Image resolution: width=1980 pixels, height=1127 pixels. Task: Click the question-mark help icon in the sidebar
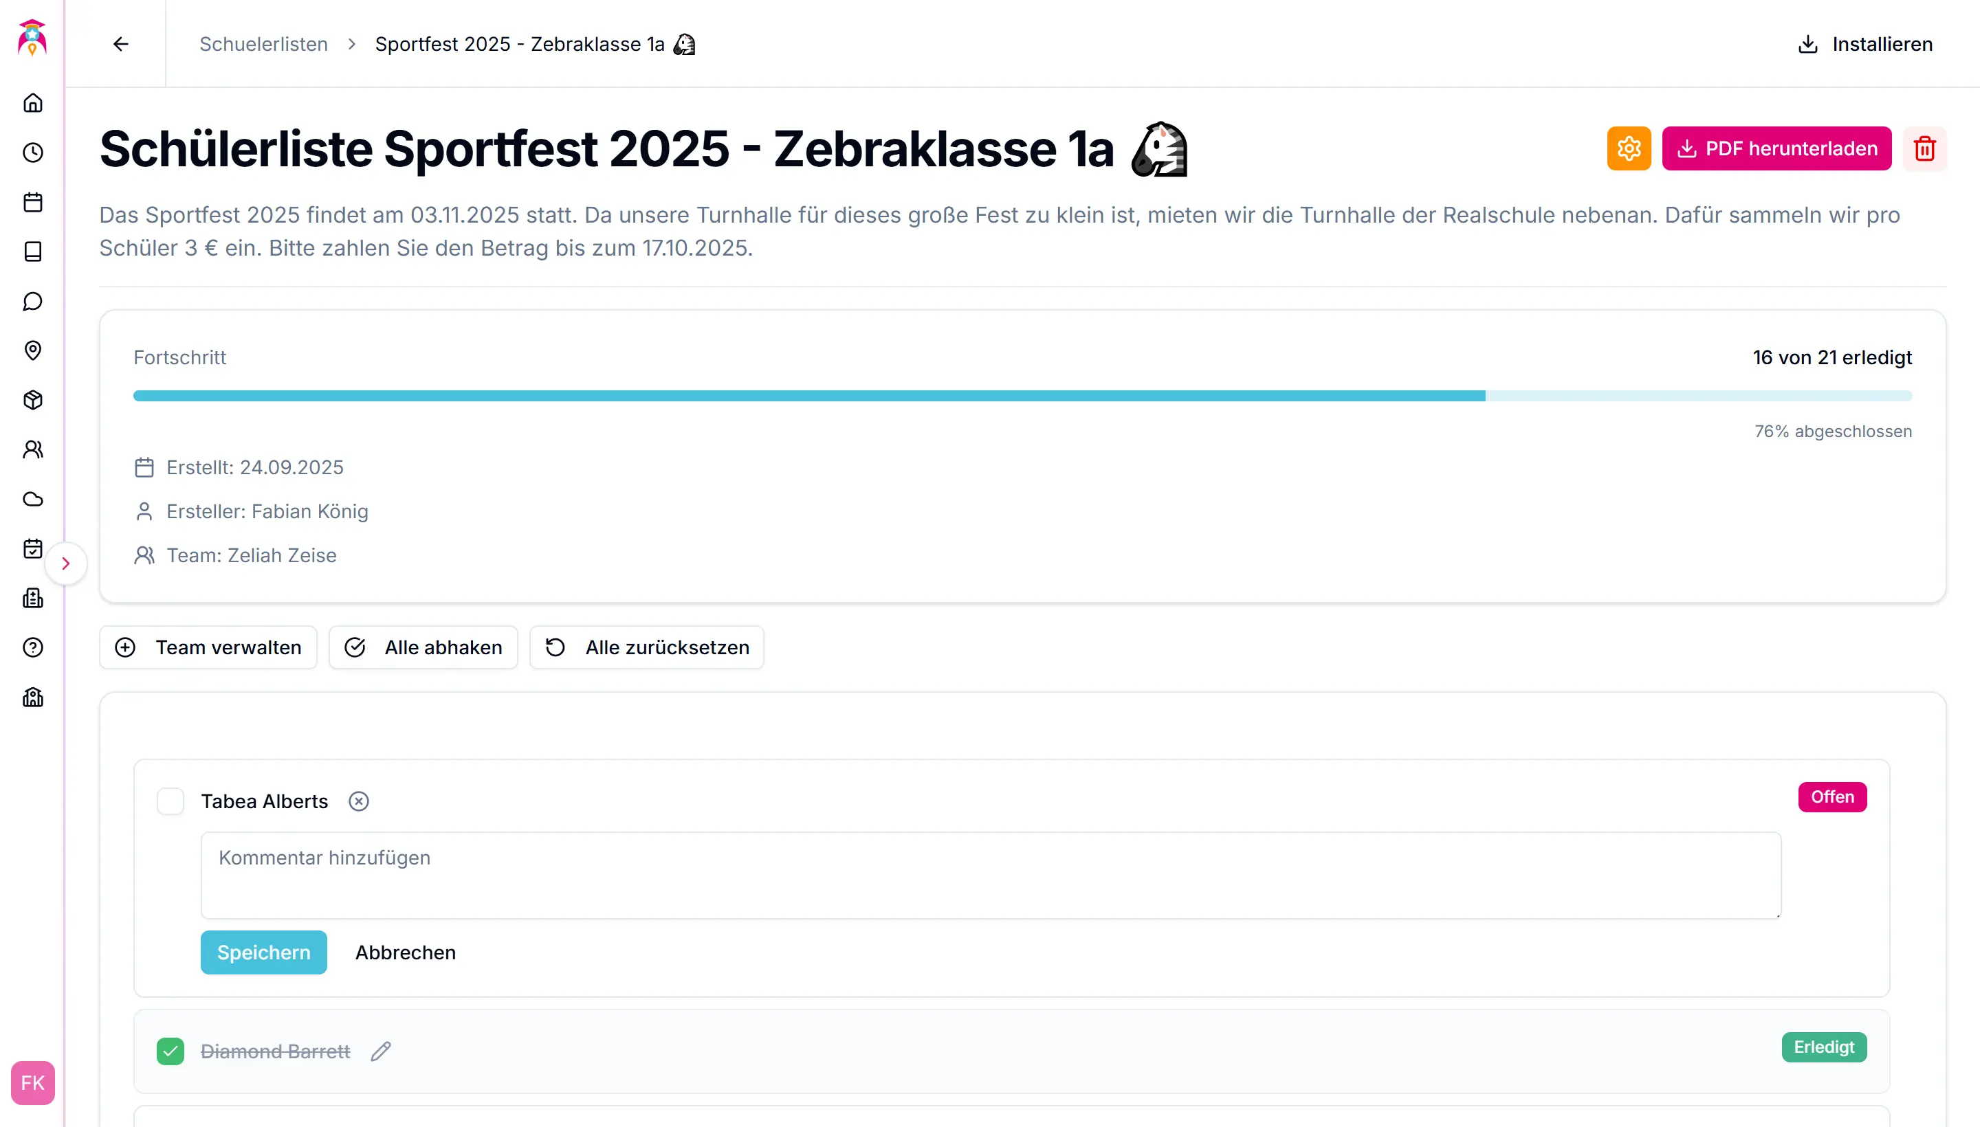click(x=32, y=648)
